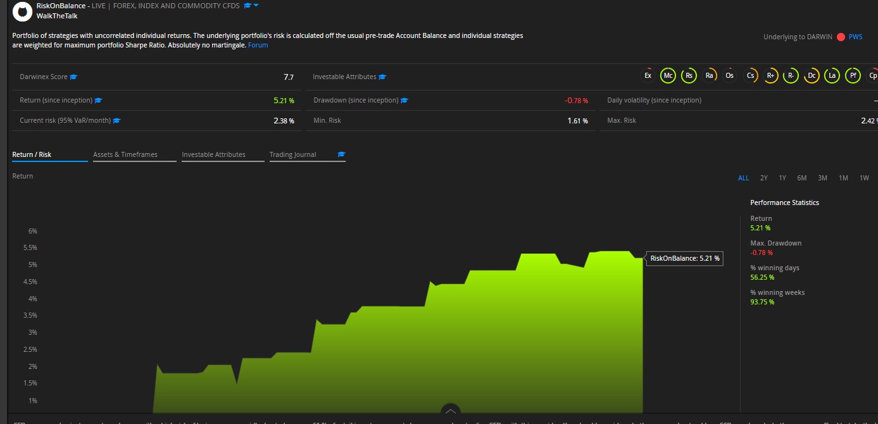Switch to the Return / Risk tab
Image resolution: width=878 pixels, height=424 pixels.
tap(50, 155)
